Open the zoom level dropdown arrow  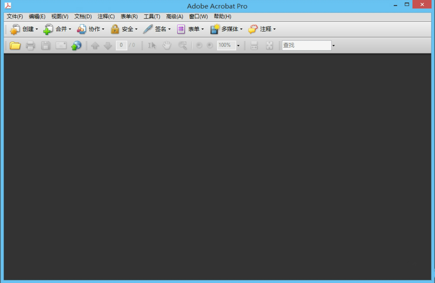point(238,46)
